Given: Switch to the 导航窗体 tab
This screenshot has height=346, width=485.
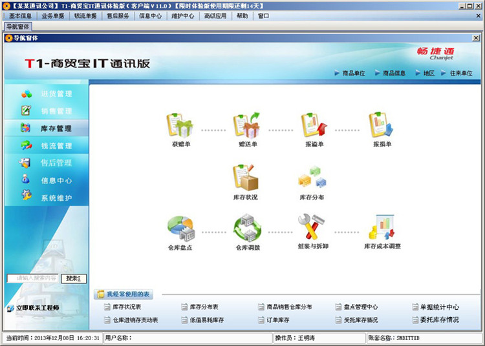Looking at the screenshot, I should tap(18, 27).
